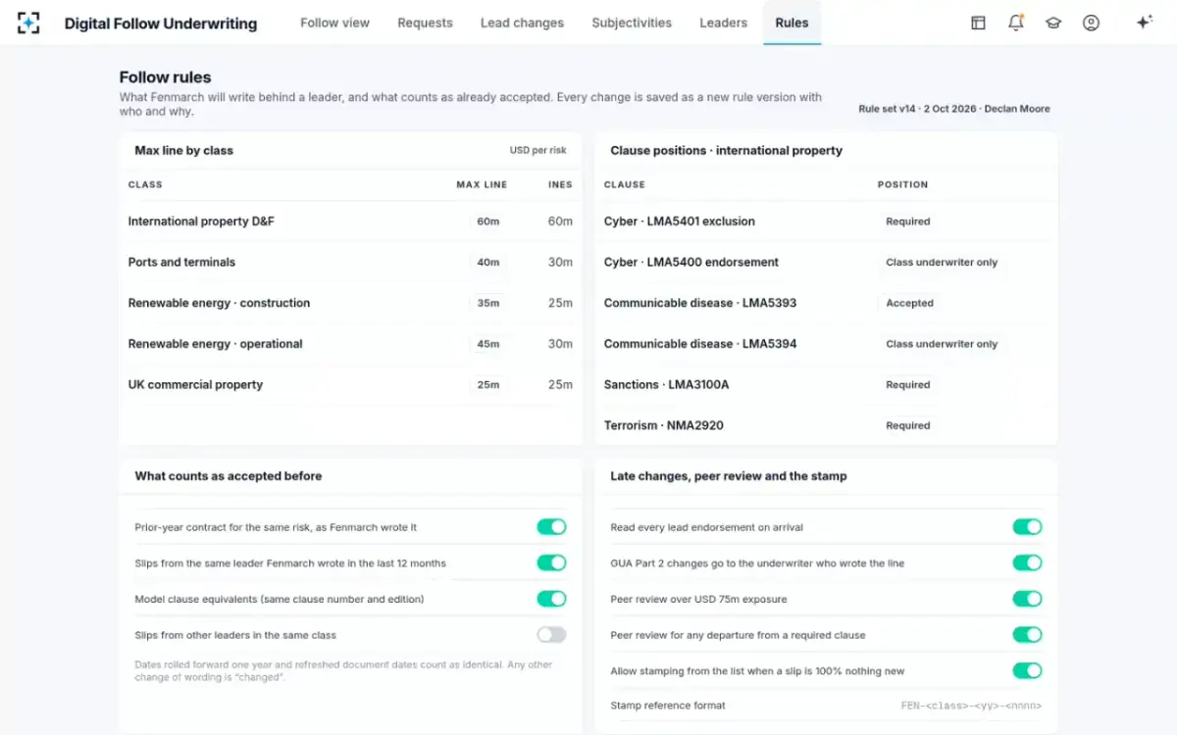Image resolution: width=1177 pixels, height=735 pixels.
Task: Disable model clause equivalents switch
Action: coord(551,599)
